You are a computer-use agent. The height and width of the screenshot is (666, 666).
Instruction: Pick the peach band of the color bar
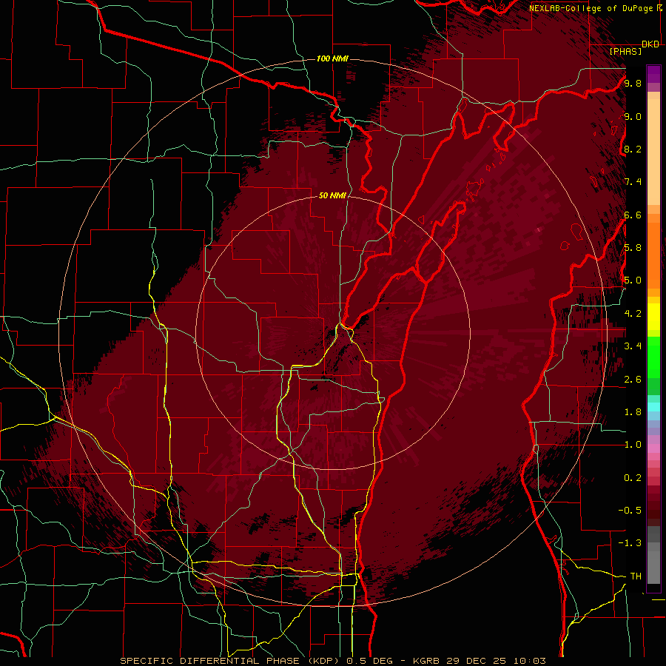point(653,152)
